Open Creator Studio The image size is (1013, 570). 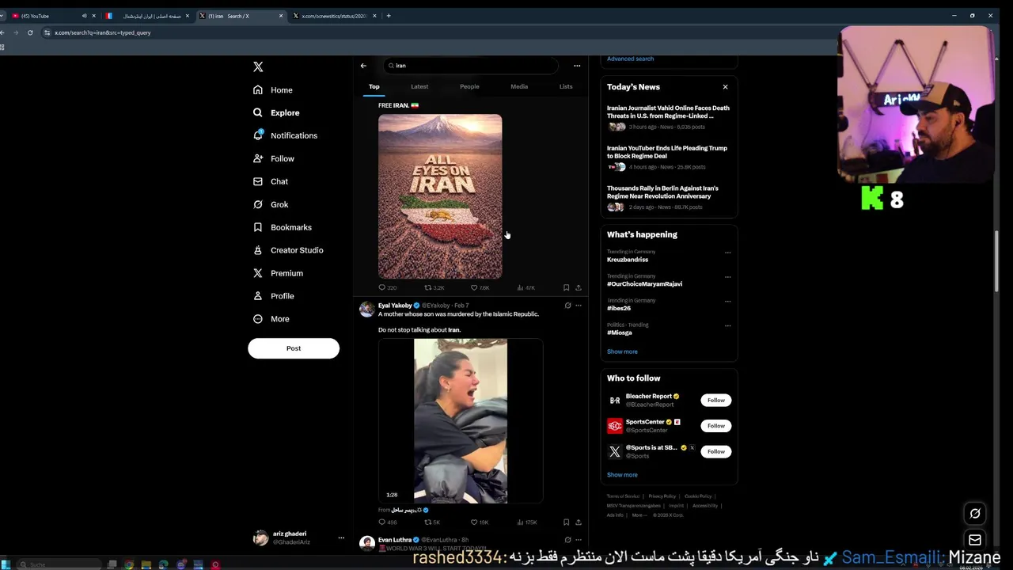click(x=288, y=250)
